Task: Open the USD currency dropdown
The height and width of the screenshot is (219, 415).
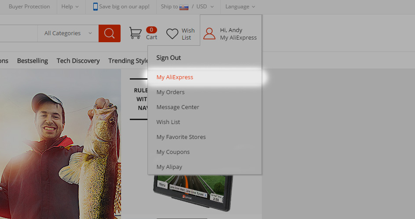Action: coord(205,7)
